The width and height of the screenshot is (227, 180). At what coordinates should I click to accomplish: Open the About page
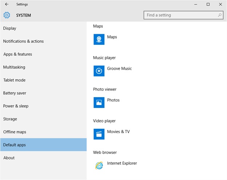pyautogui.click(x=9, y=158)
